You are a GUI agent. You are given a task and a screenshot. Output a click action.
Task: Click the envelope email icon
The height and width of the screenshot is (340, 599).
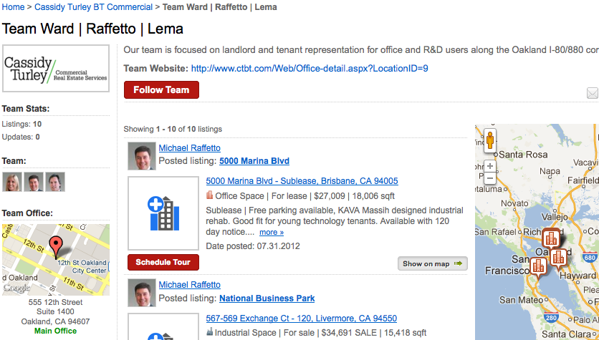(x=593, y=93)
